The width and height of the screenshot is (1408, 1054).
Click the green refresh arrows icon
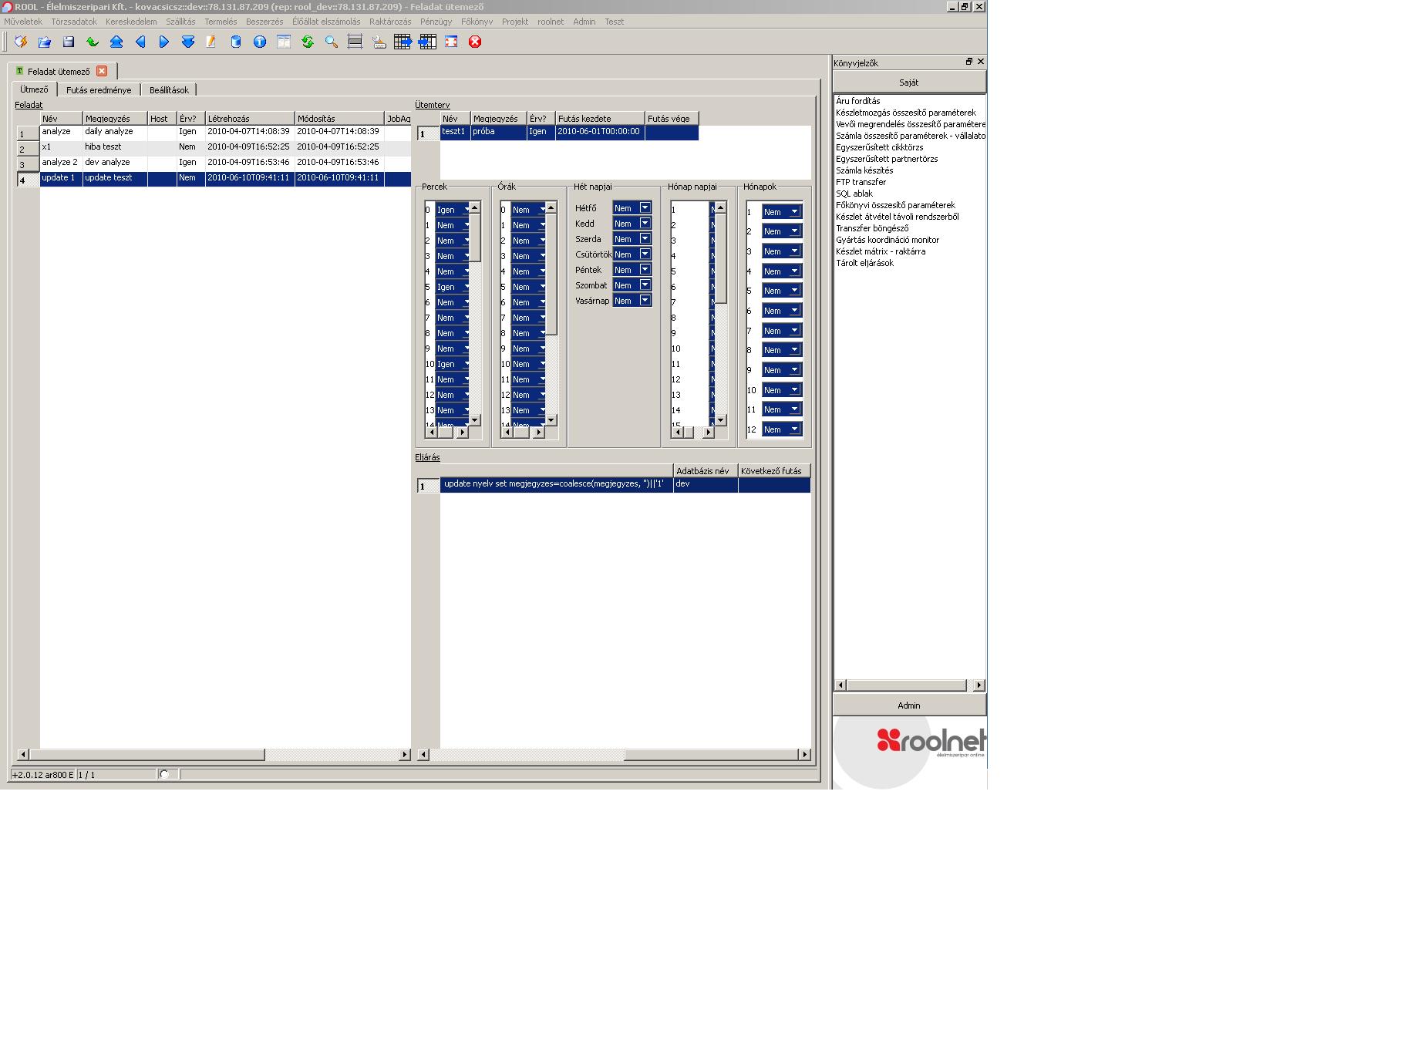(308, 42)
